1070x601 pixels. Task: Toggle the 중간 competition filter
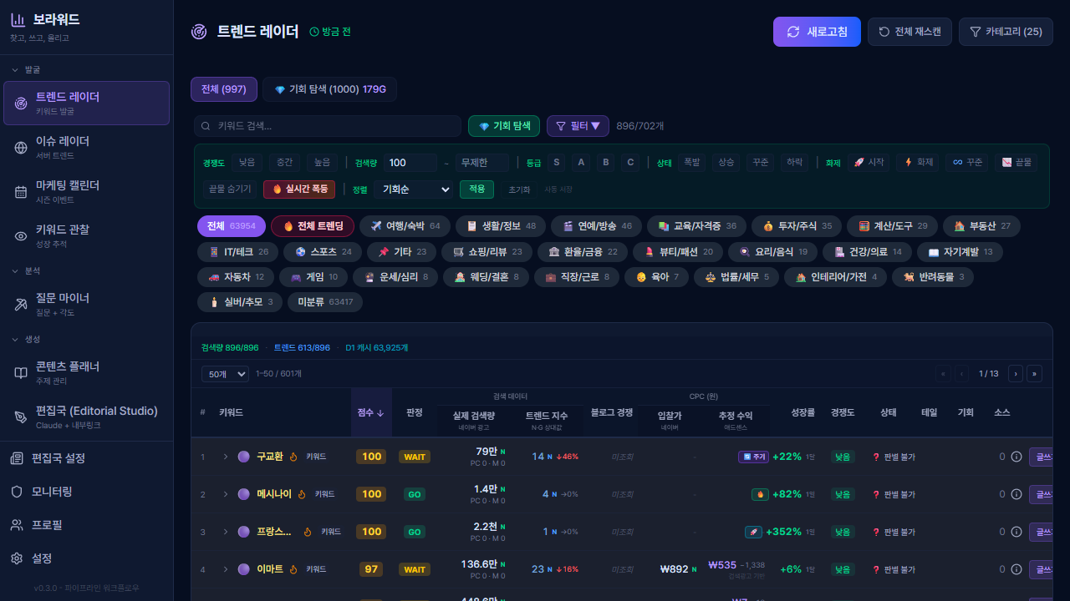tap(284, 163)
